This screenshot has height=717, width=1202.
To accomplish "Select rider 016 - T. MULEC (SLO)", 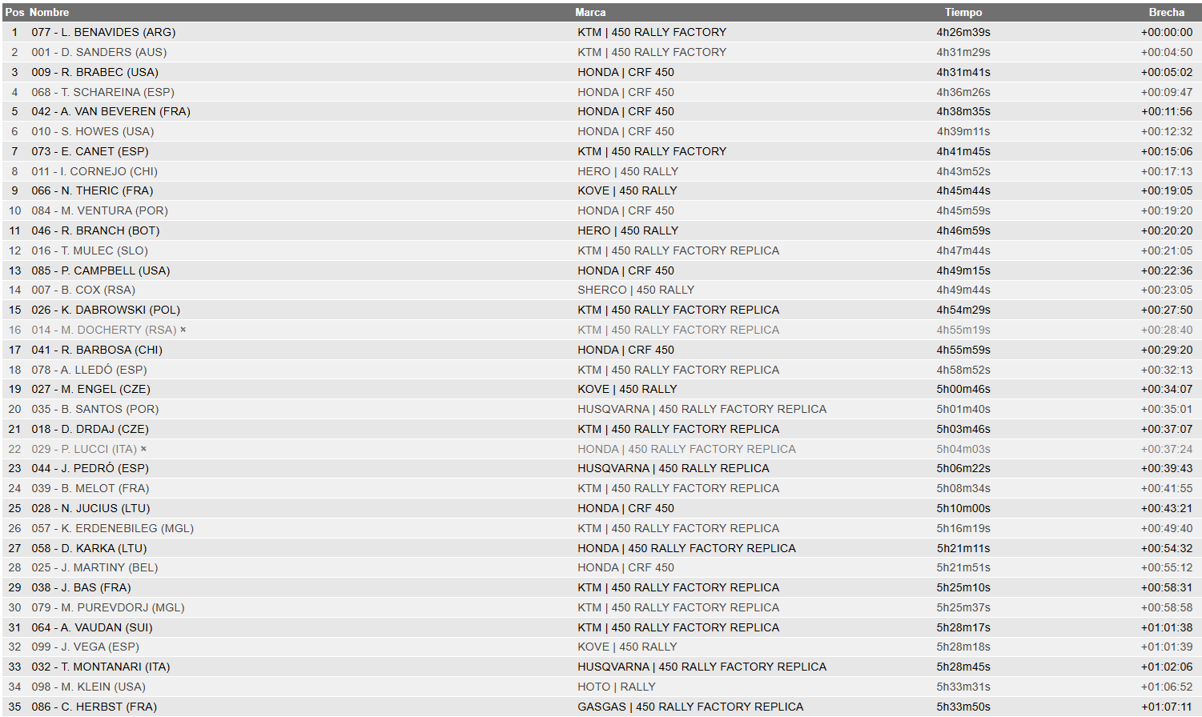I will click(90, 250).
